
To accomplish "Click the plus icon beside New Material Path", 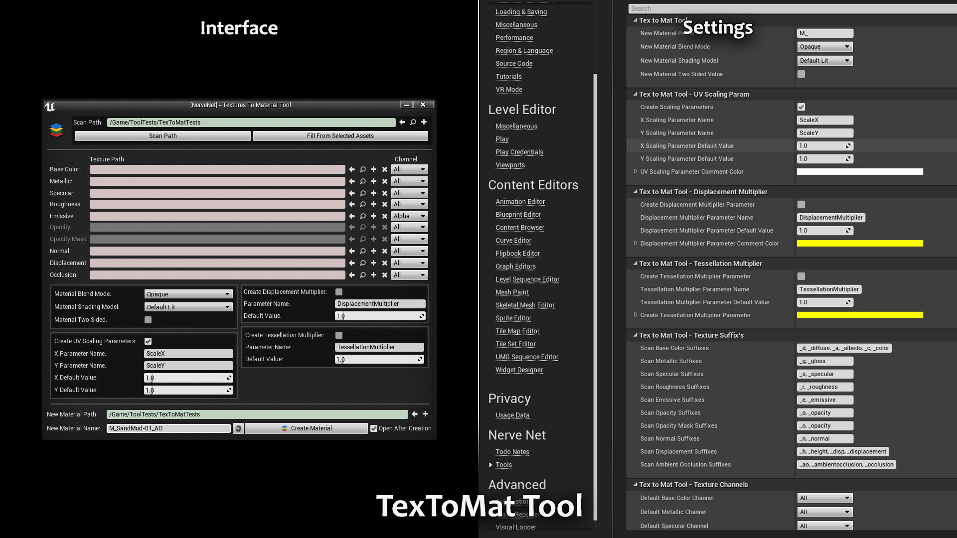I will point(425,414).
